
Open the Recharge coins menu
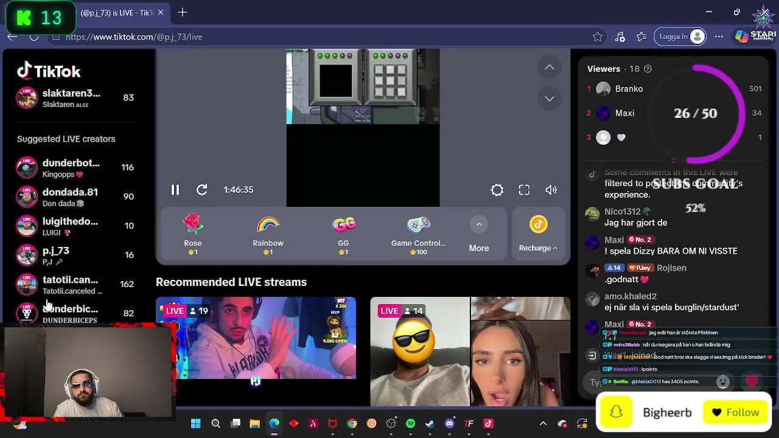coord(538,235)
